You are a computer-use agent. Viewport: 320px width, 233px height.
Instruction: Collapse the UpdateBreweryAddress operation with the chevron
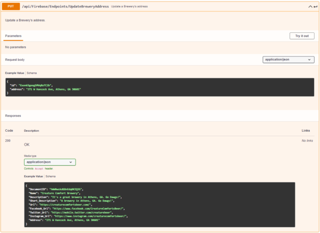(310, 6)
